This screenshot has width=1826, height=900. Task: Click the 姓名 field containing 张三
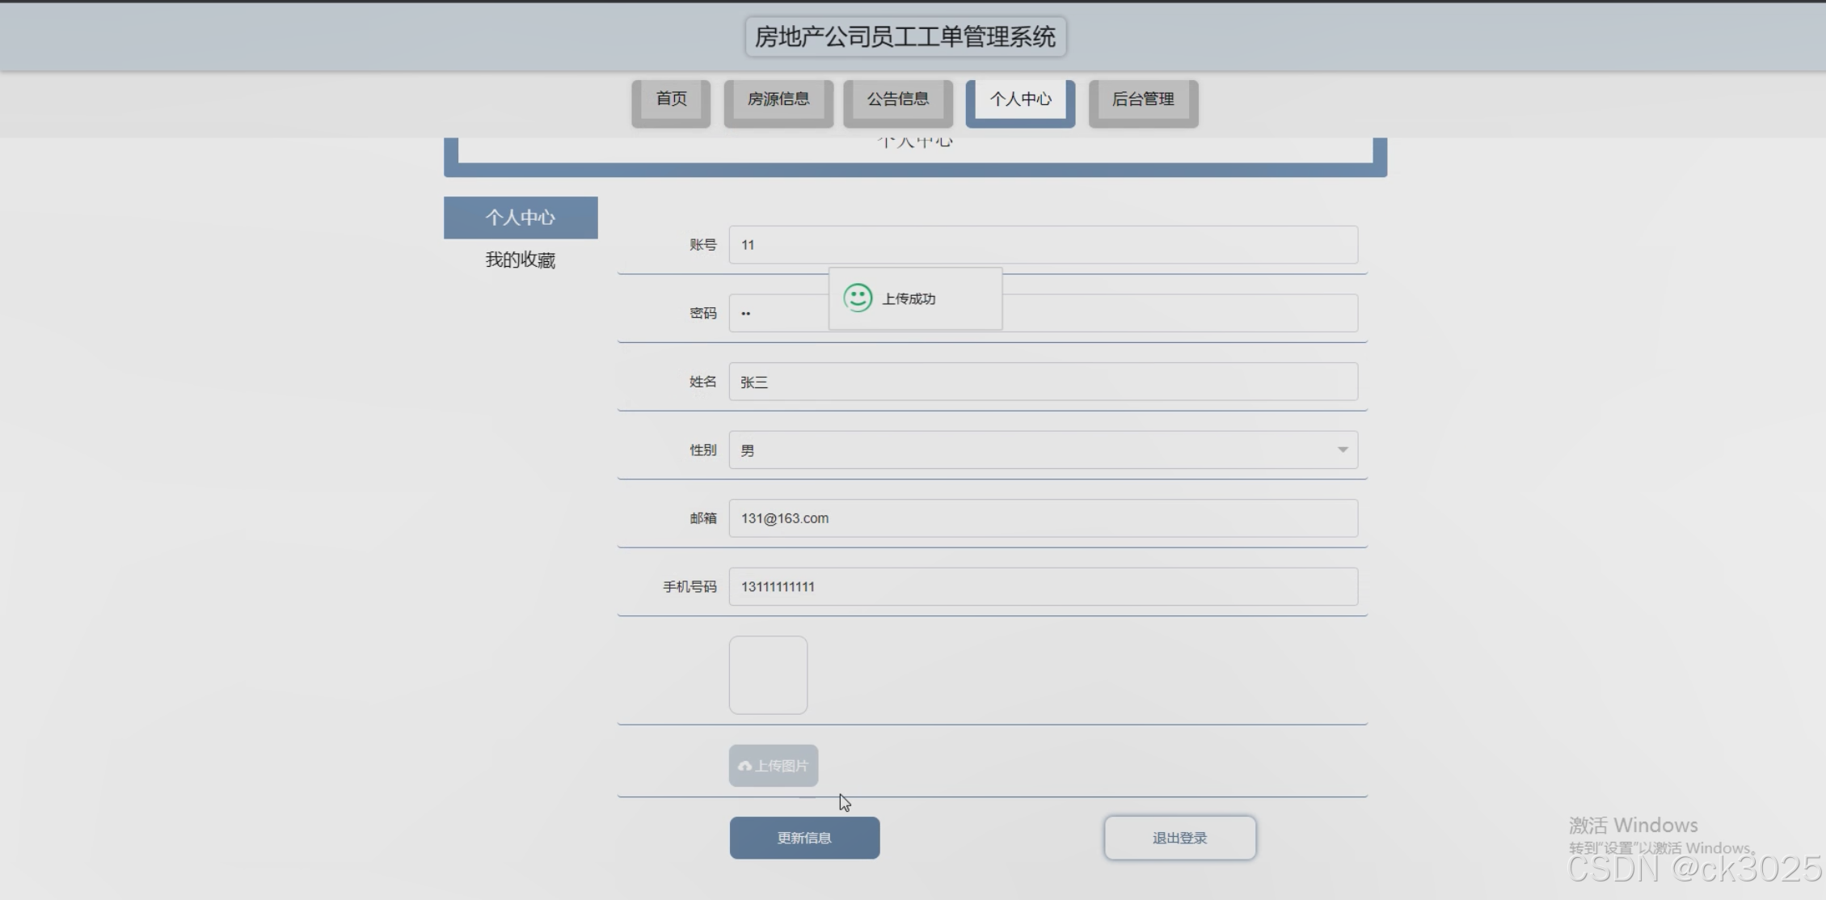point(1043,382)
